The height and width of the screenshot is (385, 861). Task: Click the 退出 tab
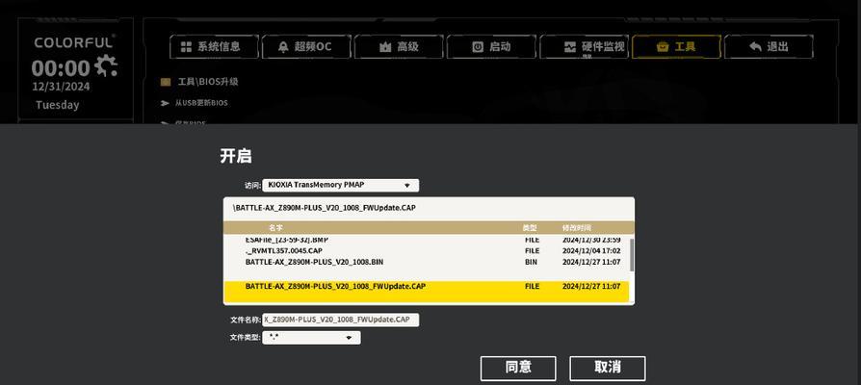click(x=769, y=46)
